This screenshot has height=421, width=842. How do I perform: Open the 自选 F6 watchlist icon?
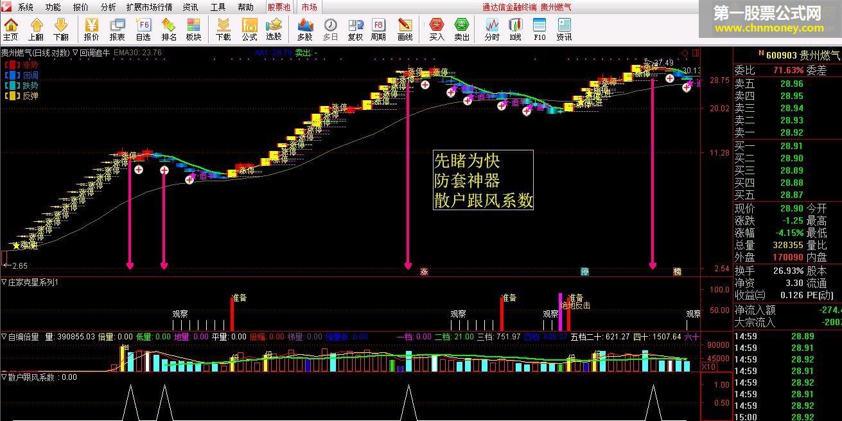point(143,30)
